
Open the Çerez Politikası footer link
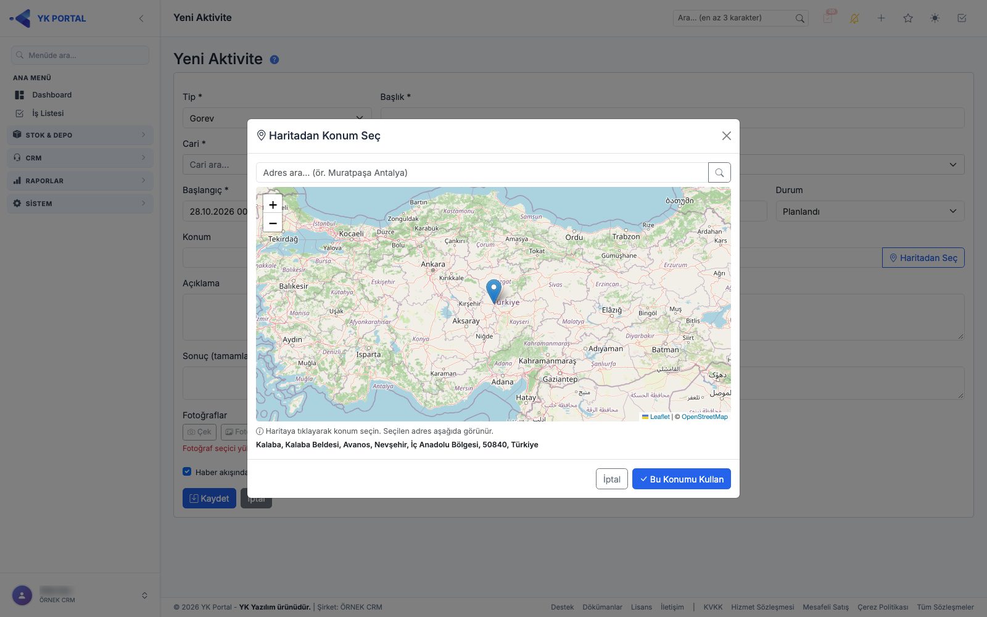click(883, 607)
